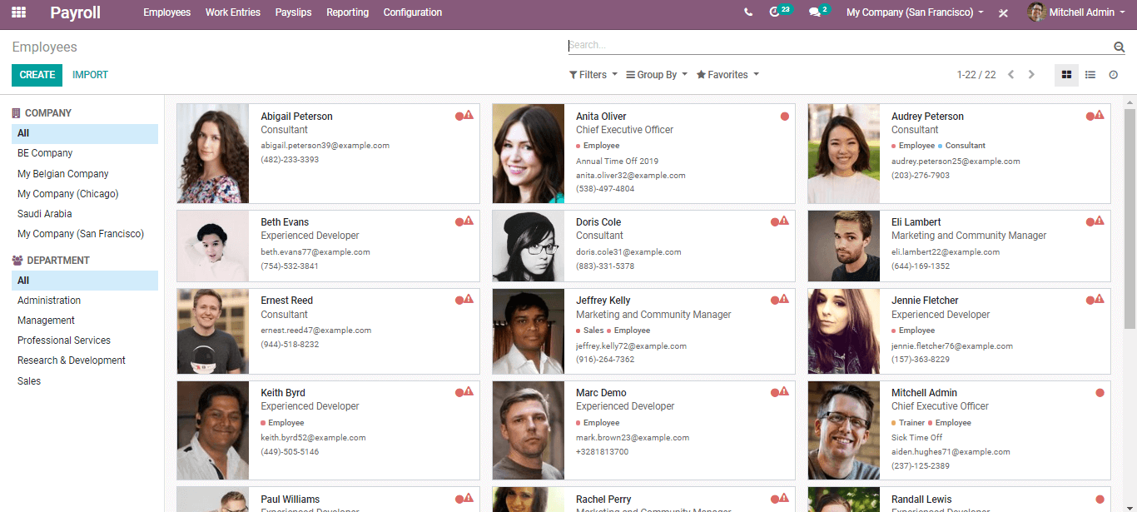The height and width of the screenshot is (512, 1137).
Task: Filter by My Company (Chicago)
Action: (x=85, y=194)
